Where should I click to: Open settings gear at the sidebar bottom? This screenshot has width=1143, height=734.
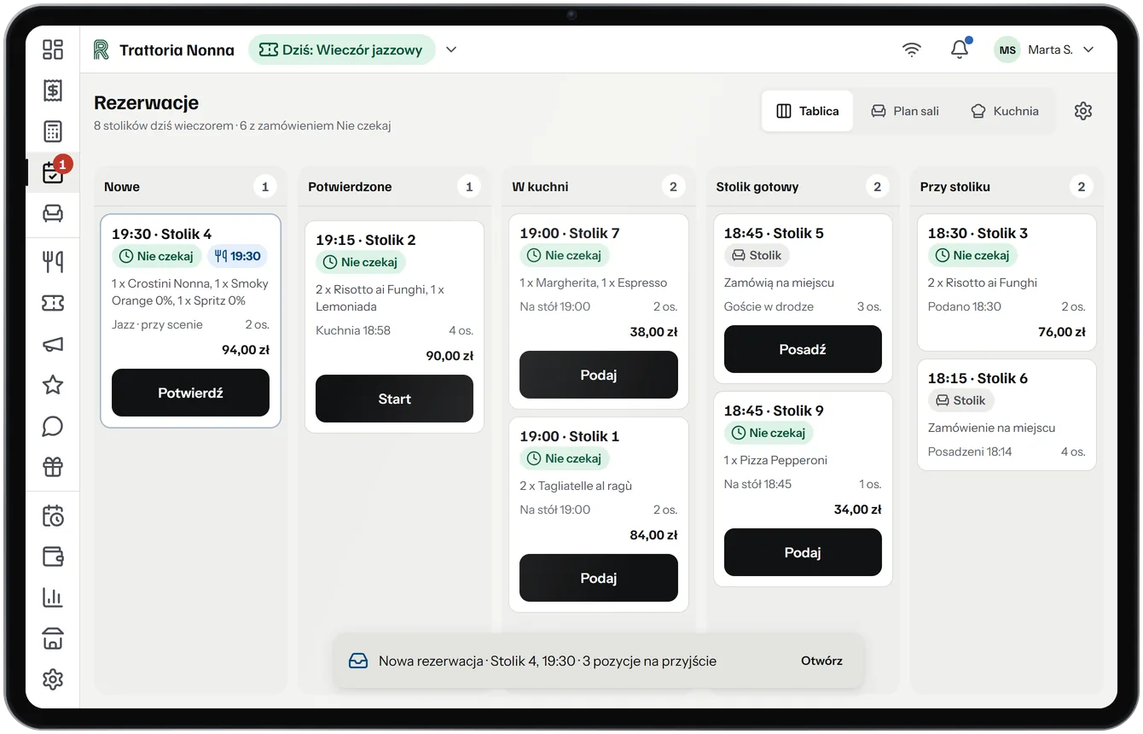53,679
